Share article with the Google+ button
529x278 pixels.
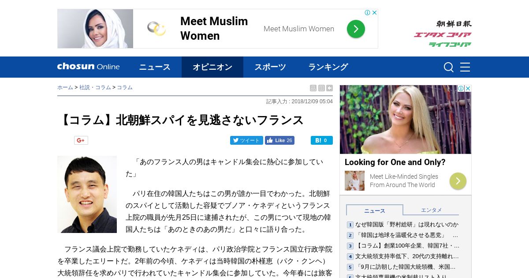(x=81, y=140)
